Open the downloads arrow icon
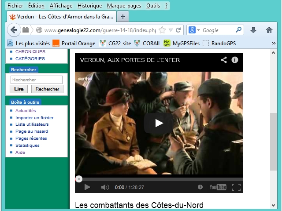The height and width of the screenshot is (211, 282). (x=253, y=30)
